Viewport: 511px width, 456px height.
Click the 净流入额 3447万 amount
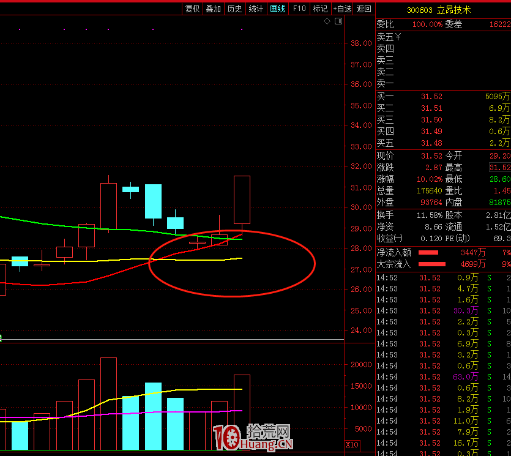(x=473, y=253)
